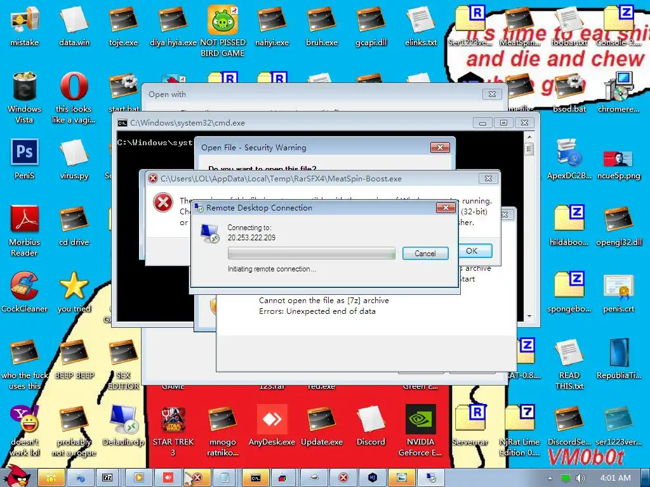Select mnogo ratniko... desktop icon

[x=223, y=431]
